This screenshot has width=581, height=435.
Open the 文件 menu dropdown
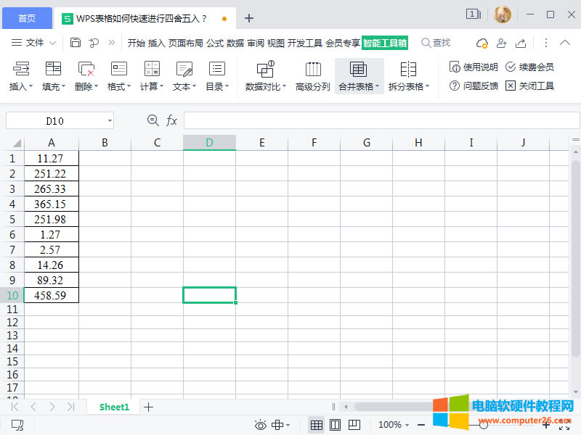point(33,43)
